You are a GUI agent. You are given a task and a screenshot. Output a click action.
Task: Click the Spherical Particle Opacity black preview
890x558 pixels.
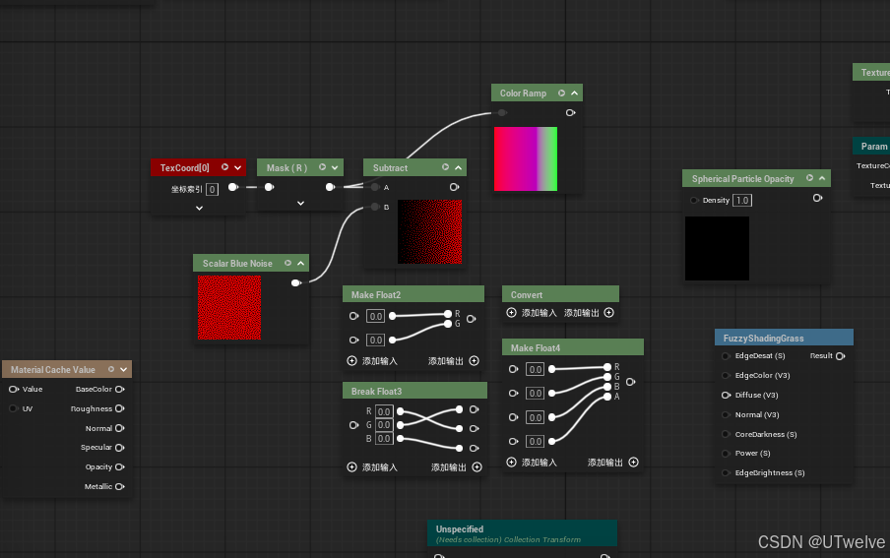[717, 249]
